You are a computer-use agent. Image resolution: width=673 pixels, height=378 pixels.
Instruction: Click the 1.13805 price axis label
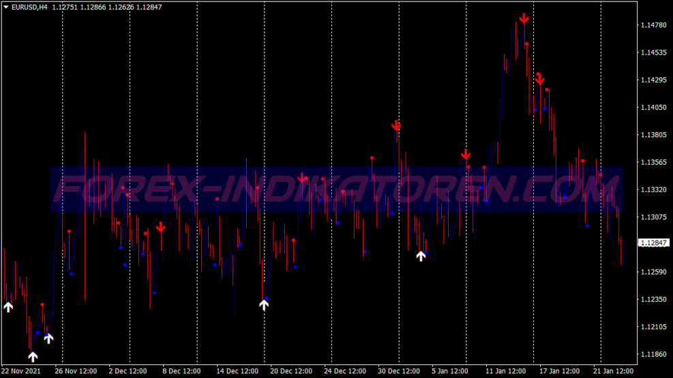pyautogui.click(x=654, y=135)
